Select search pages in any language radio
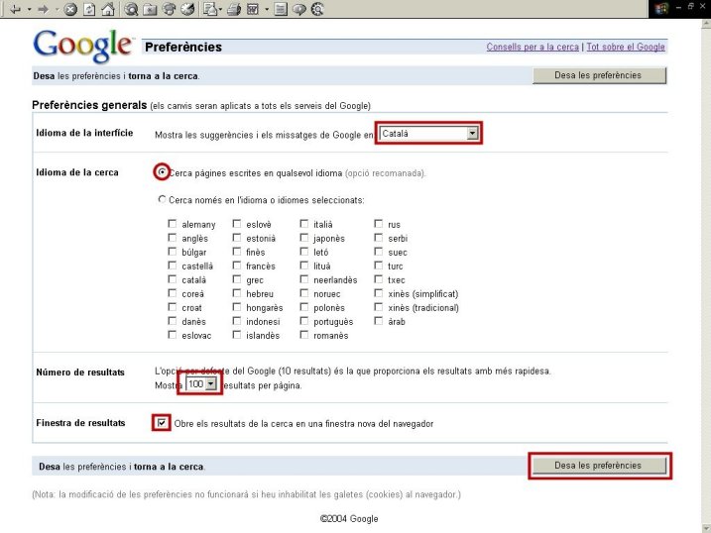 pyautogui.click(x=162, y=172)
